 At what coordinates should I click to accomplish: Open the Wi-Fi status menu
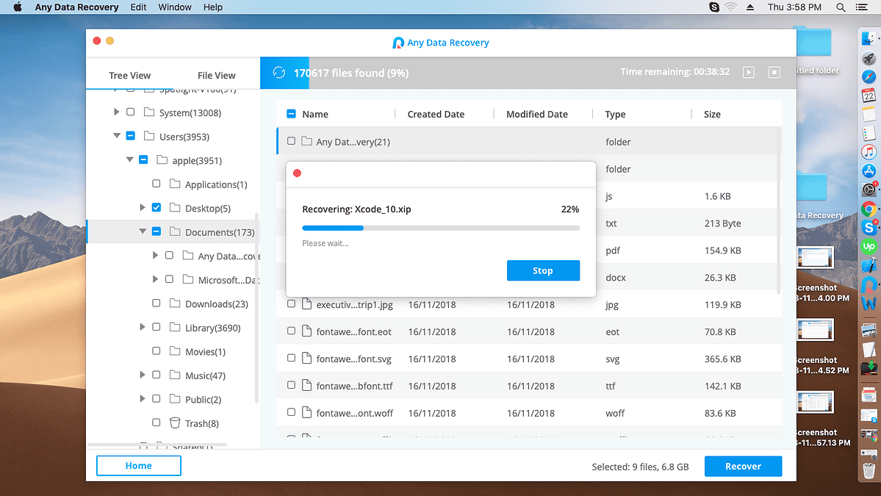[730, 7]
